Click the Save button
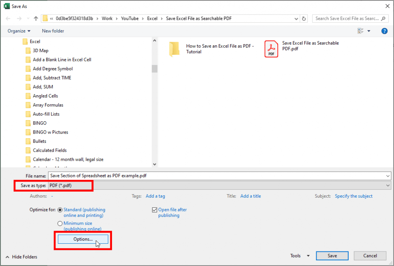Viewport: 394px width, 266px height. (x=332, y=256)
